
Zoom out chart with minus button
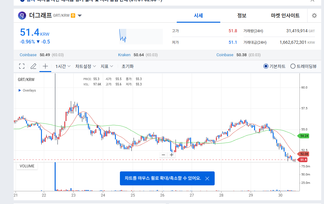click(163, 155)
